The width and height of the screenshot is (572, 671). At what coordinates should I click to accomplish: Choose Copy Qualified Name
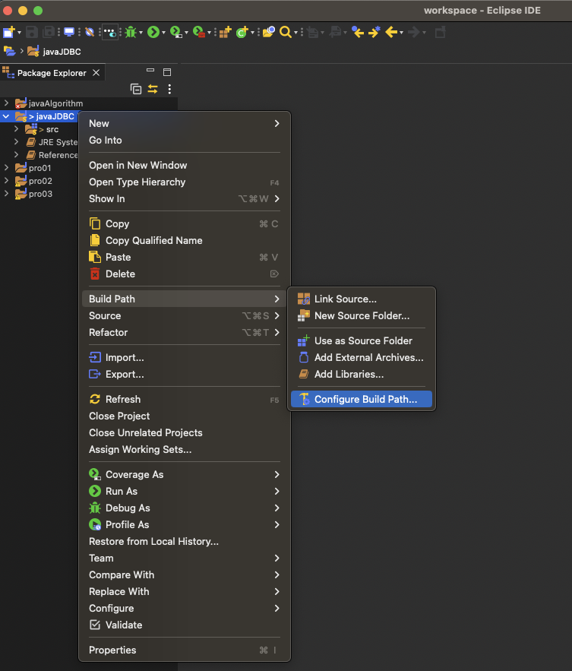[185, 240]
